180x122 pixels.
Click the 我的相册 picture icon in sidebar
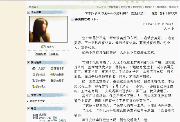pos(52,74)
